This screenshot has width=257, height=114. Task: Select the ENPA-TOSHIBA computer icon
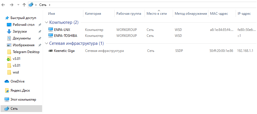[51, 35]
